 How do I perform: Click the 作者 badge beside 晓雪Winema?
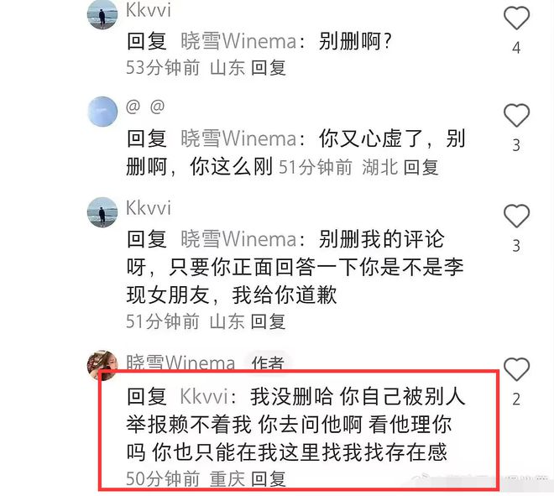point(268,362)
